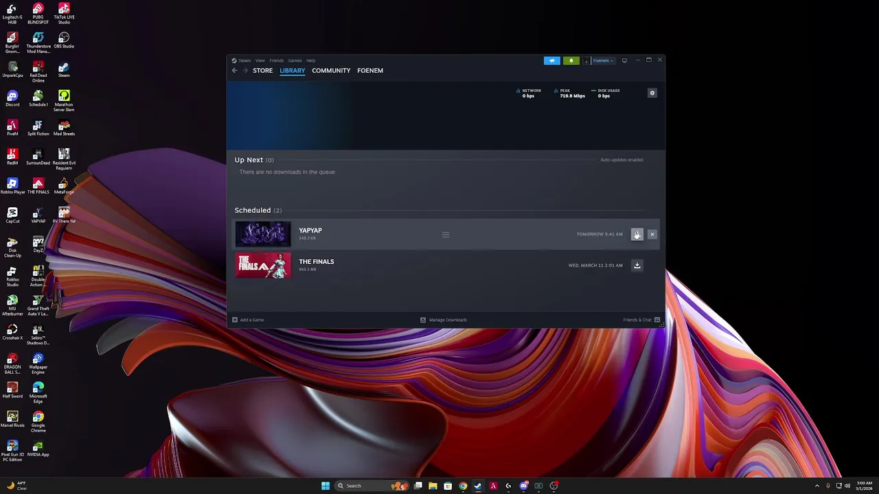The image size is (879, 494).
Task: Open the Steam announcements megaphone button
Action: [552, 60]
